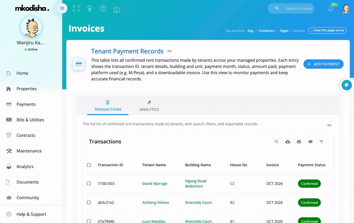Open the David Njoroge tenant link

coord(155,184)
